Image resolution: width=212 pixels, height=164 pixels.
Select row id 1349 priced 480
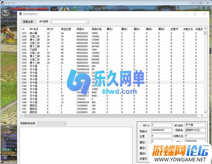click(112, 102)
